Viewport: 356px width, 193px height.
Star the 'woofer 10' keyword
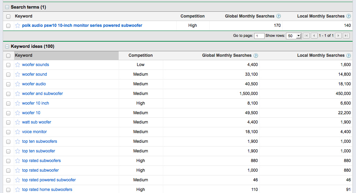tap(18, 113)
